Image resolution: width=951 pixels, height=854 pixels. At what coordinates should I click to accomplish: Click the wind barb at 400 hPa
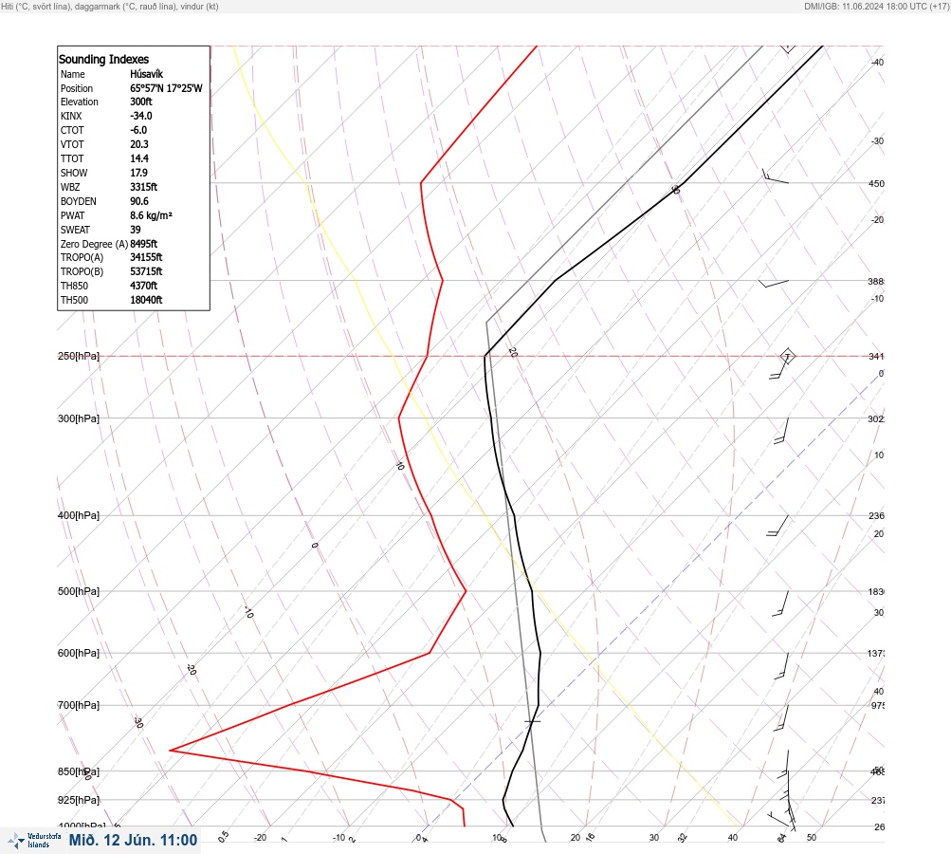click(777, 527)
